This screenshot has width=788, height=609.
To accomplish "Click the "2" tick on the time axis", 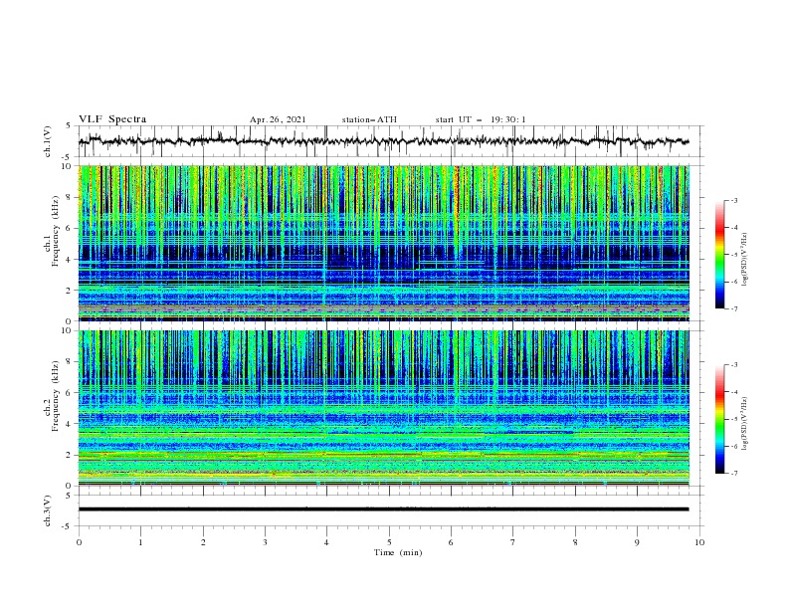I will click(x=203, y=542).
